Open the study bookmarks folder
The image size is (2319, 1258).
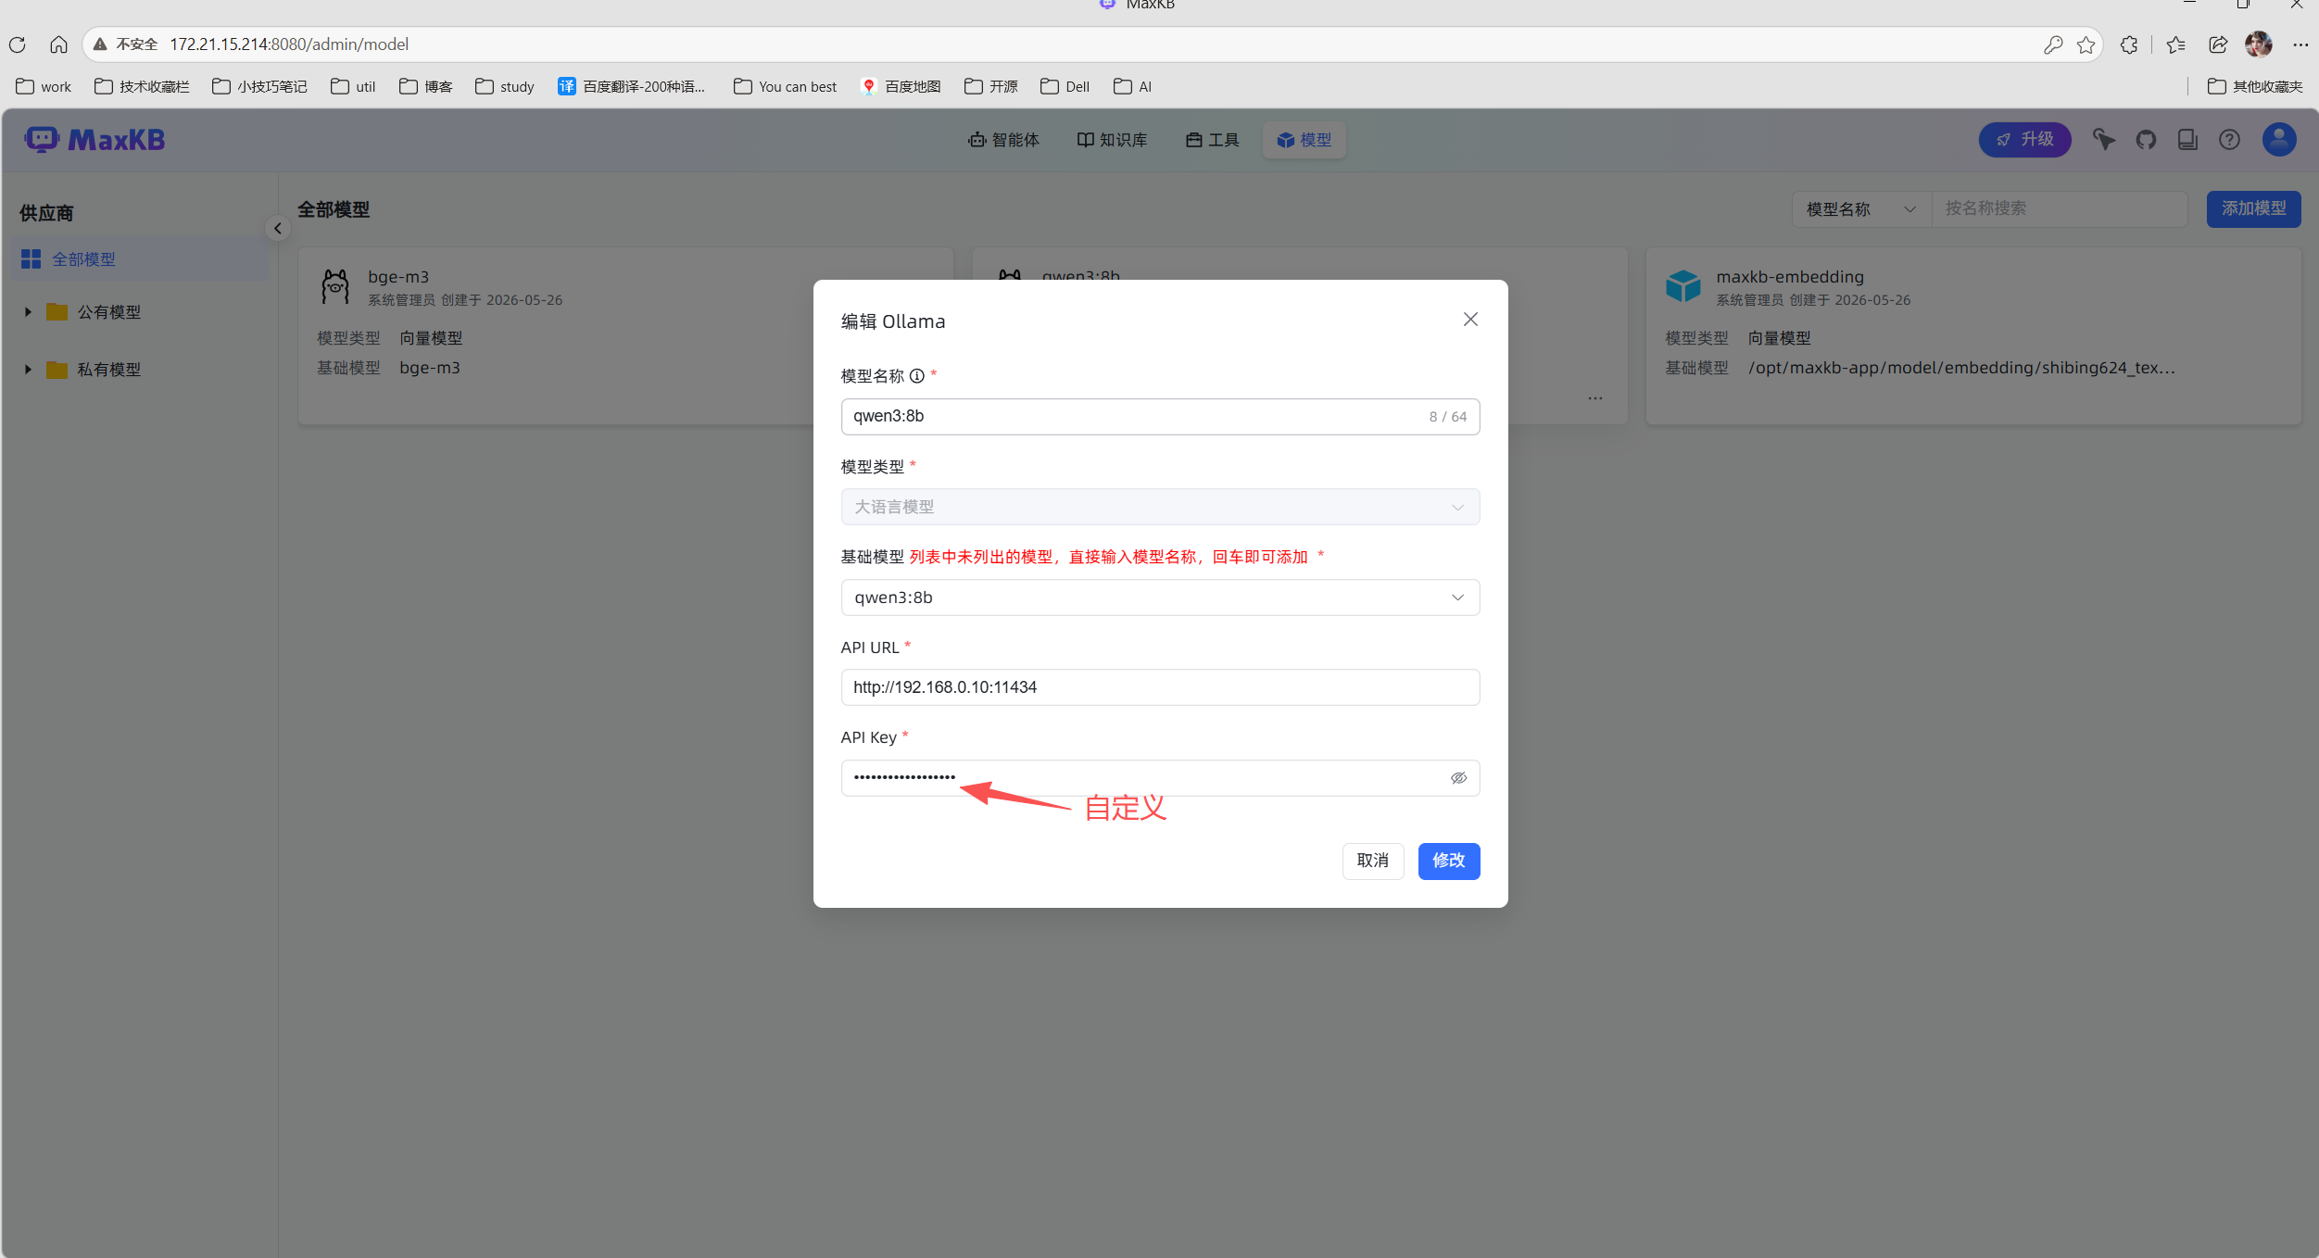(x=505, y=87)
